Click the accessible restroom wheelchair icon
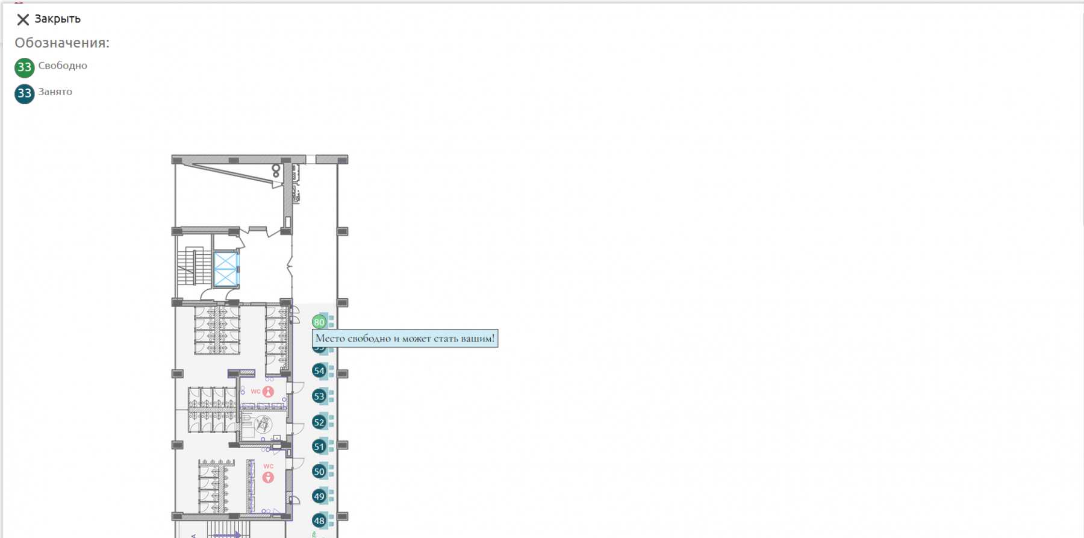The width and height of the screenshot is (1084, 538). (x=263, y=424)
